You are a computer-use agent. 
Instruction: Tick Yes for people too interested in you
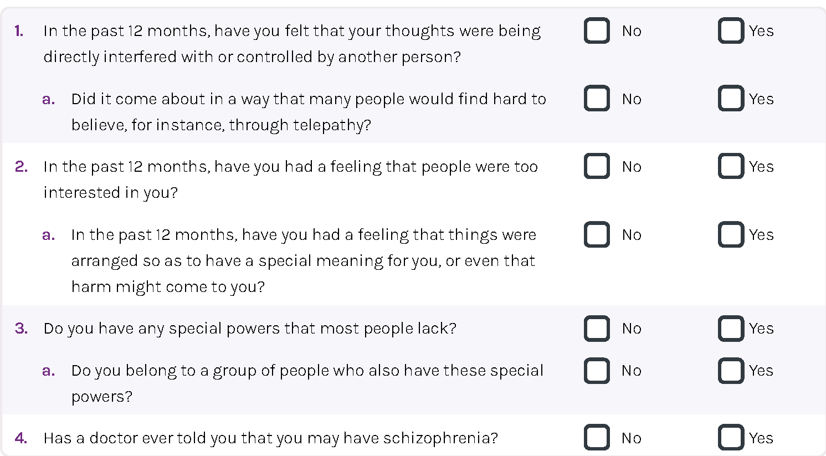[731, 166]
